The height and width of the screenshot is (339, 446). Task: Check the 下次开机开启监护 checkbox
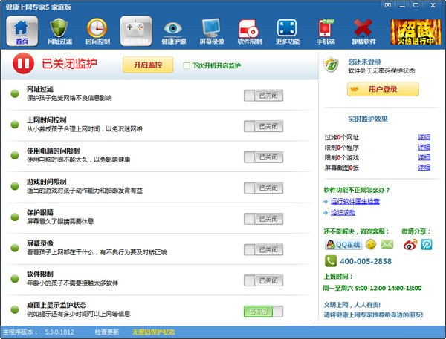click(x=187, y=66)
